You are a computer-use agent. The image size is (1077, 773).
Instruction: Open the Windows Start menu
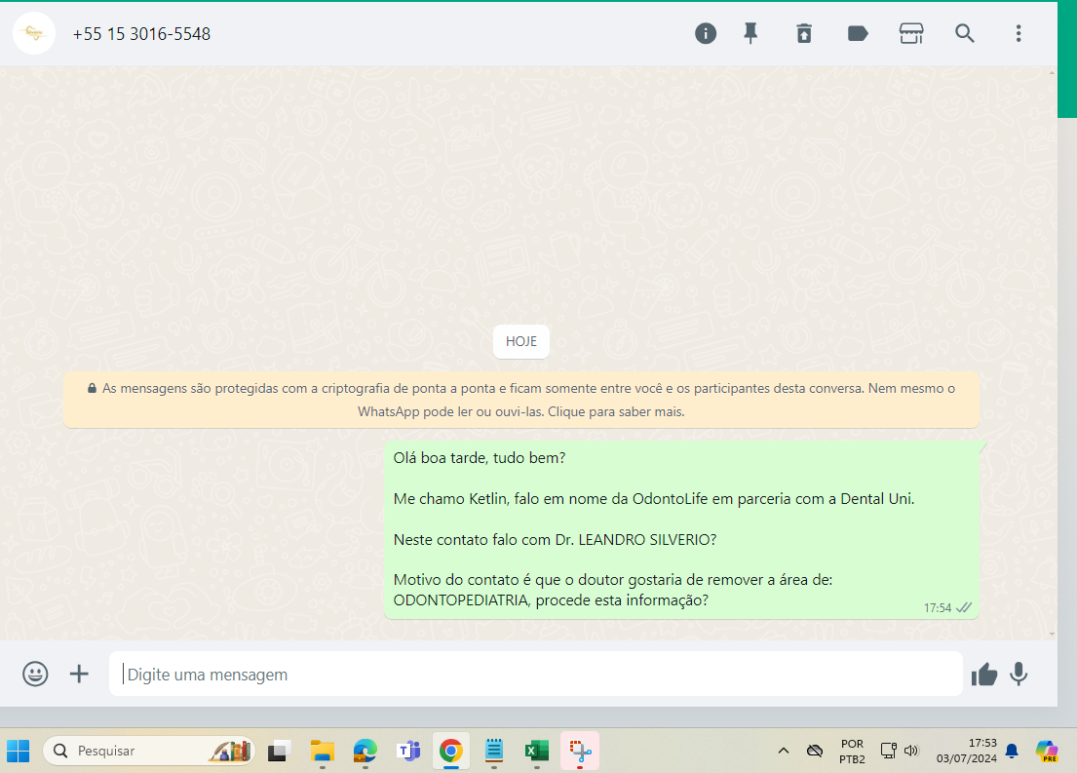click(19, 751)
